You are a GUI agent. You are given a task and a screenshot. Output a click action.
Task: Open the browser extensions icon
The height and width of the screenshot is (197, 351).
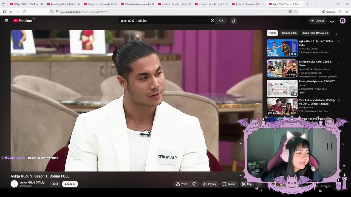340,12
